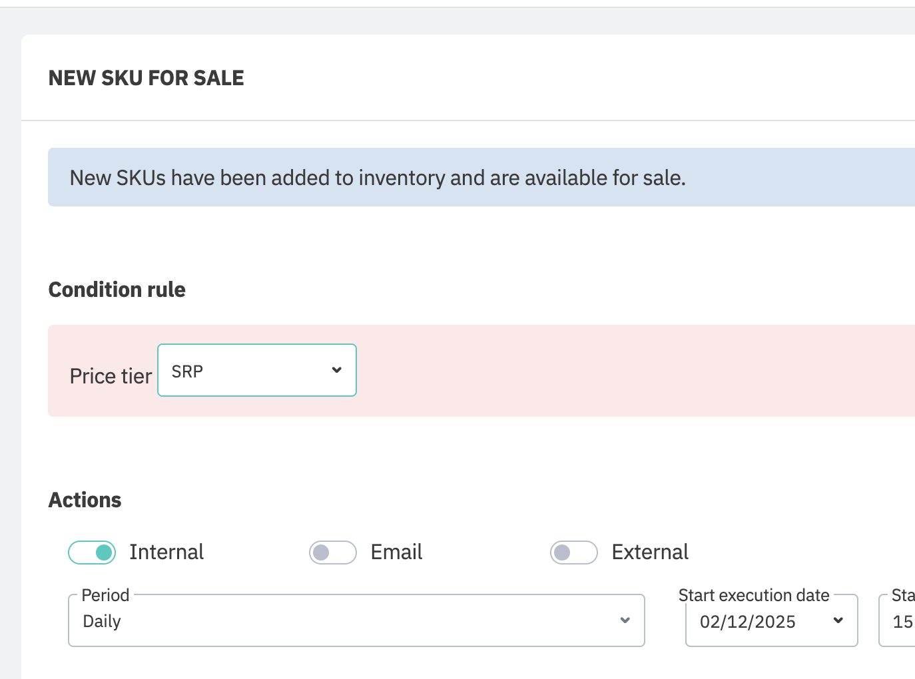915x679 pixels.
Task: Click the chevron arrow in Price tier select
Action: [x=337, y=370]
